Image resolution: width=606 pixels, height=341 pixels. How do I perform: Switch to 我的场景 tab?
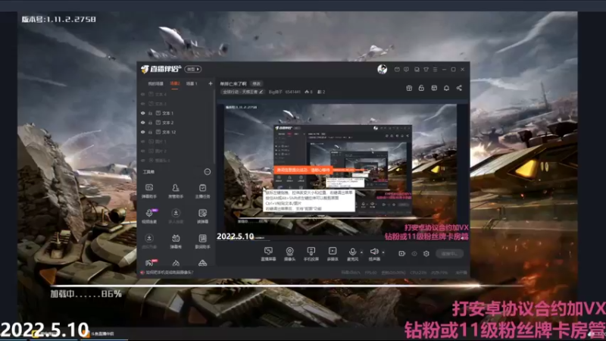click(155, 83)
